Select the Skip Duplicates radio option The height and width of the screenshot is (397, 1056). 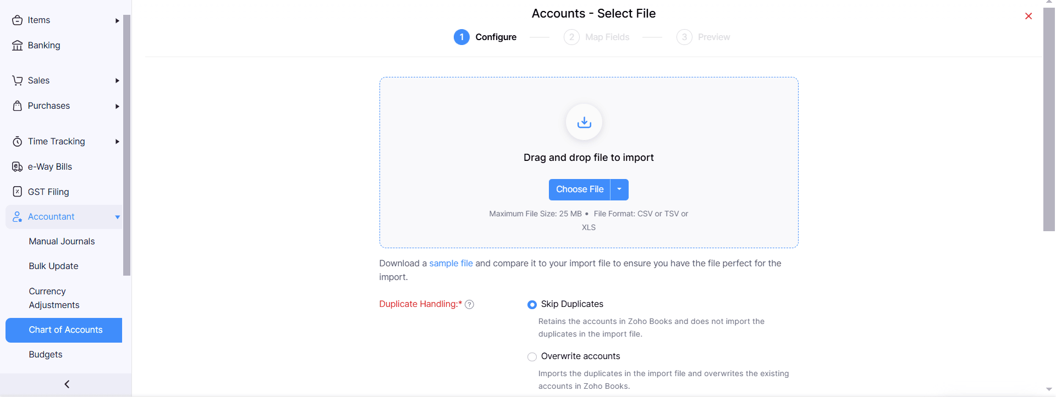click(532, 305)
